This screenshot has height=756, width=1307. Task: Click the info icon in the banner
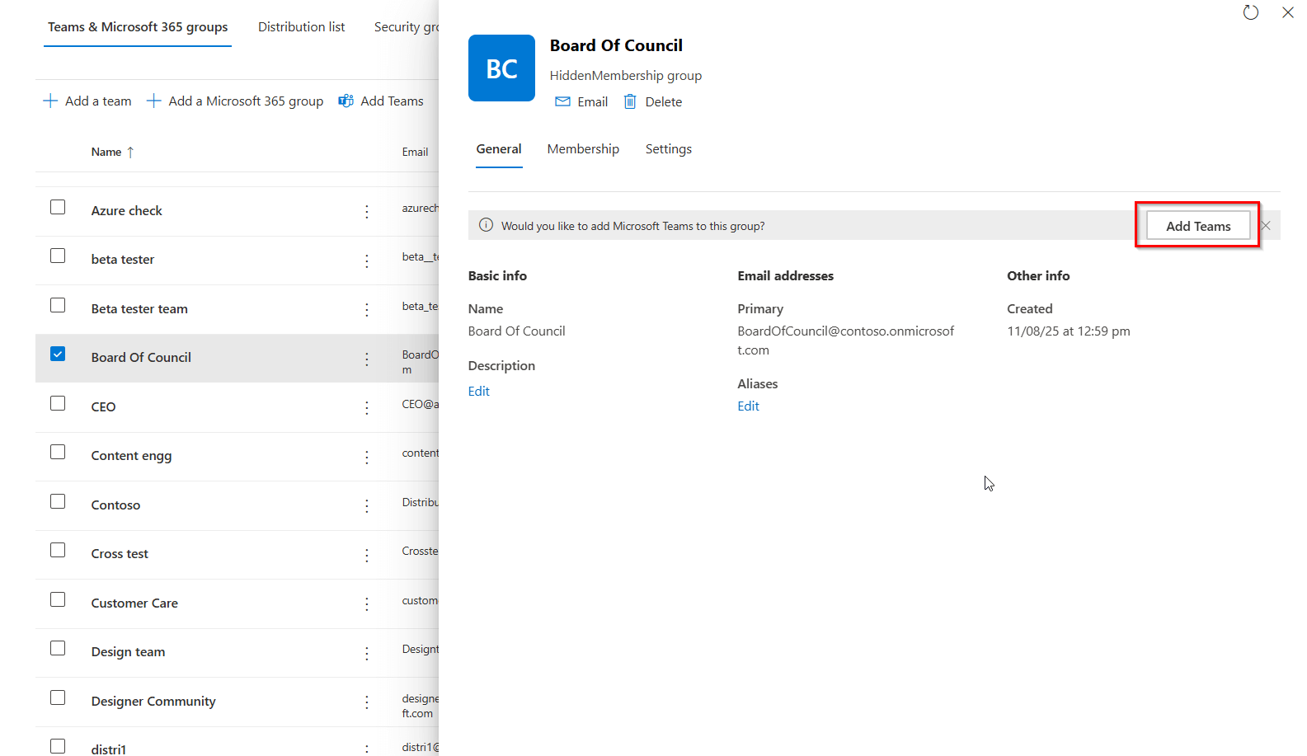click(x=486, y=225)
